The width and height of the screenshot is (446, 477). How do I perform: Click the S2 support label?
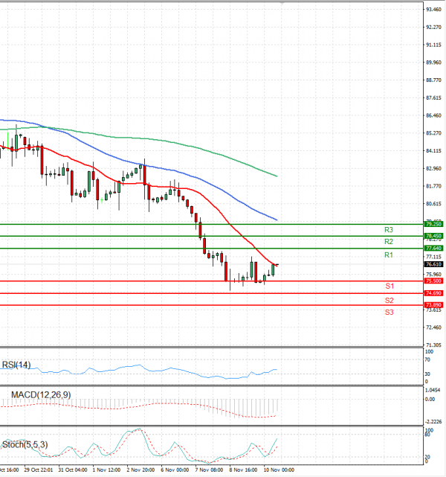pos(390,301)
